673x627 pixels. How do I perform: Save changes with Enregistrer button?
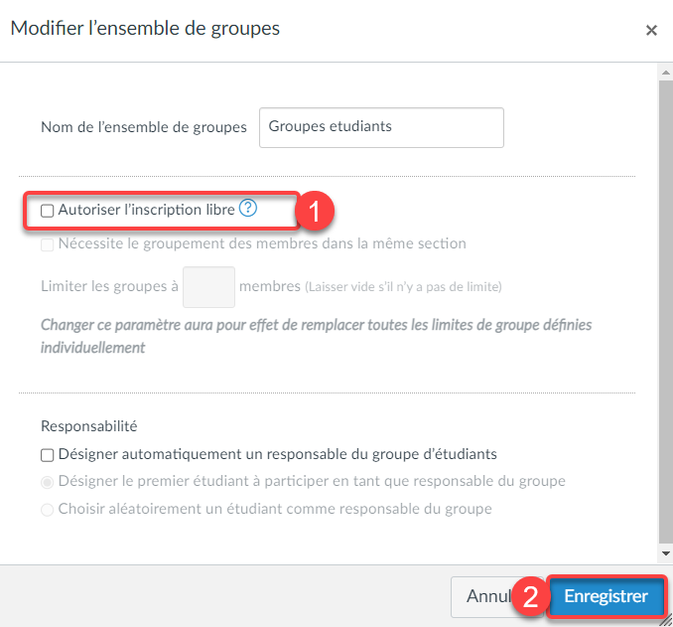tap(606, 596)
